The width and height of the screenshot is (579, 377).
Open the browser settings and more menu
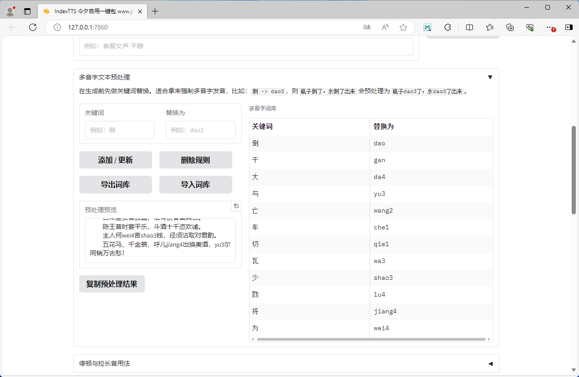[x=550, y=27]
